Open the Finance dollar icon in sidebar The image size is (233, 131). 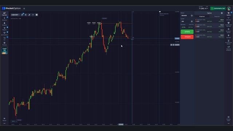pyautogui.click(x=4, y=19)
